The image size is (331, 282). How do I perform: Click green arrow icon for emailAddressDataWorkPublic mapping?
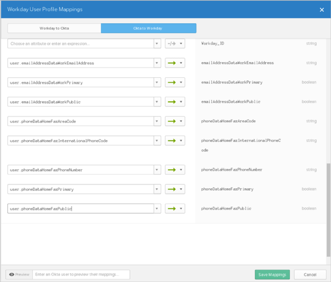coord(172,102)
